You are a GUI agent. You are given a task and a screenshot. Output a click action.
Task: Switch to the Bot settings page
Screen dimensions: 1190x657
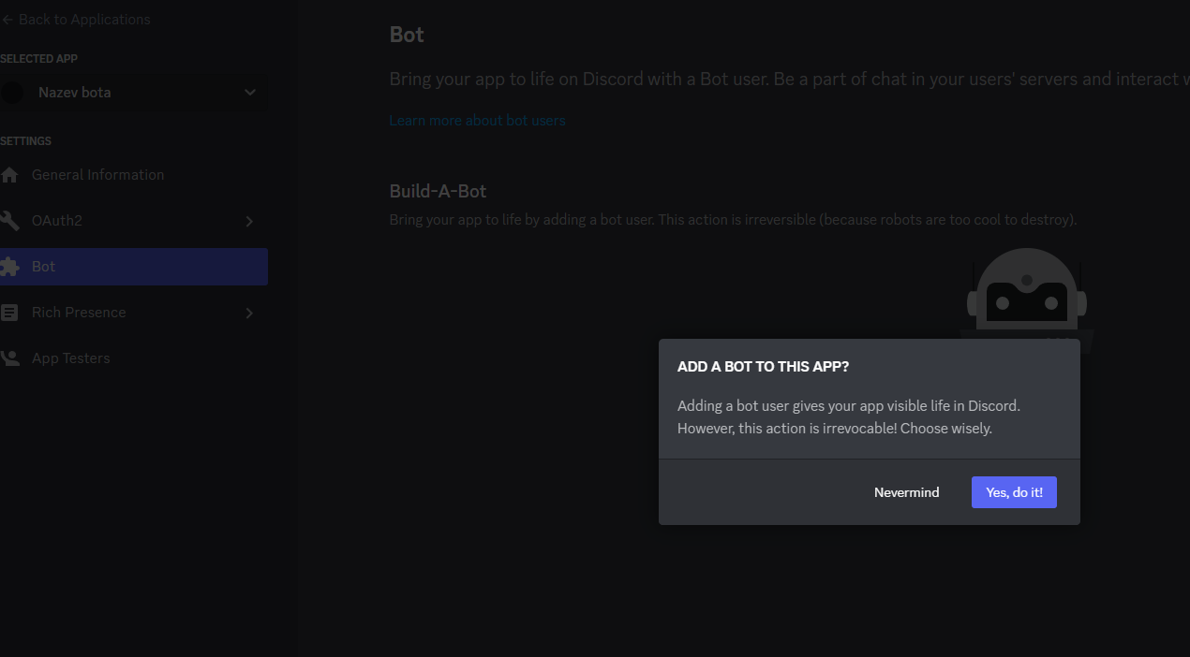coord(43,266)
